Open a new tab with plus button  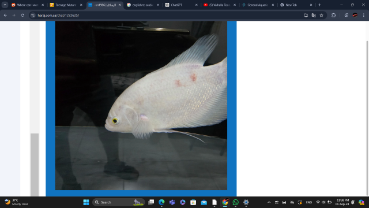click(x=319, y=5)
